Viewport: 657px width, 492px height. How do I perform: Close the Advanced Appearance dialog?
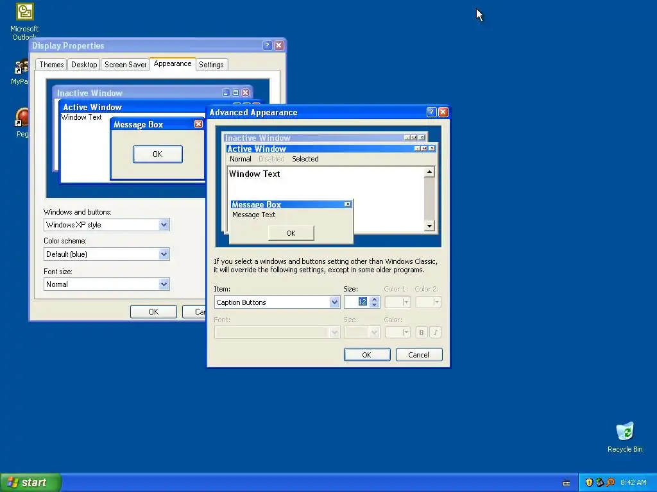(x=443, y=112)
